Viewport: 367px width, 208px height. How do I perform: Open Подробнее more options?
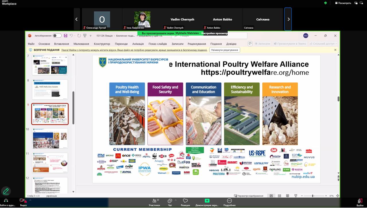click(x=229, y=202)
